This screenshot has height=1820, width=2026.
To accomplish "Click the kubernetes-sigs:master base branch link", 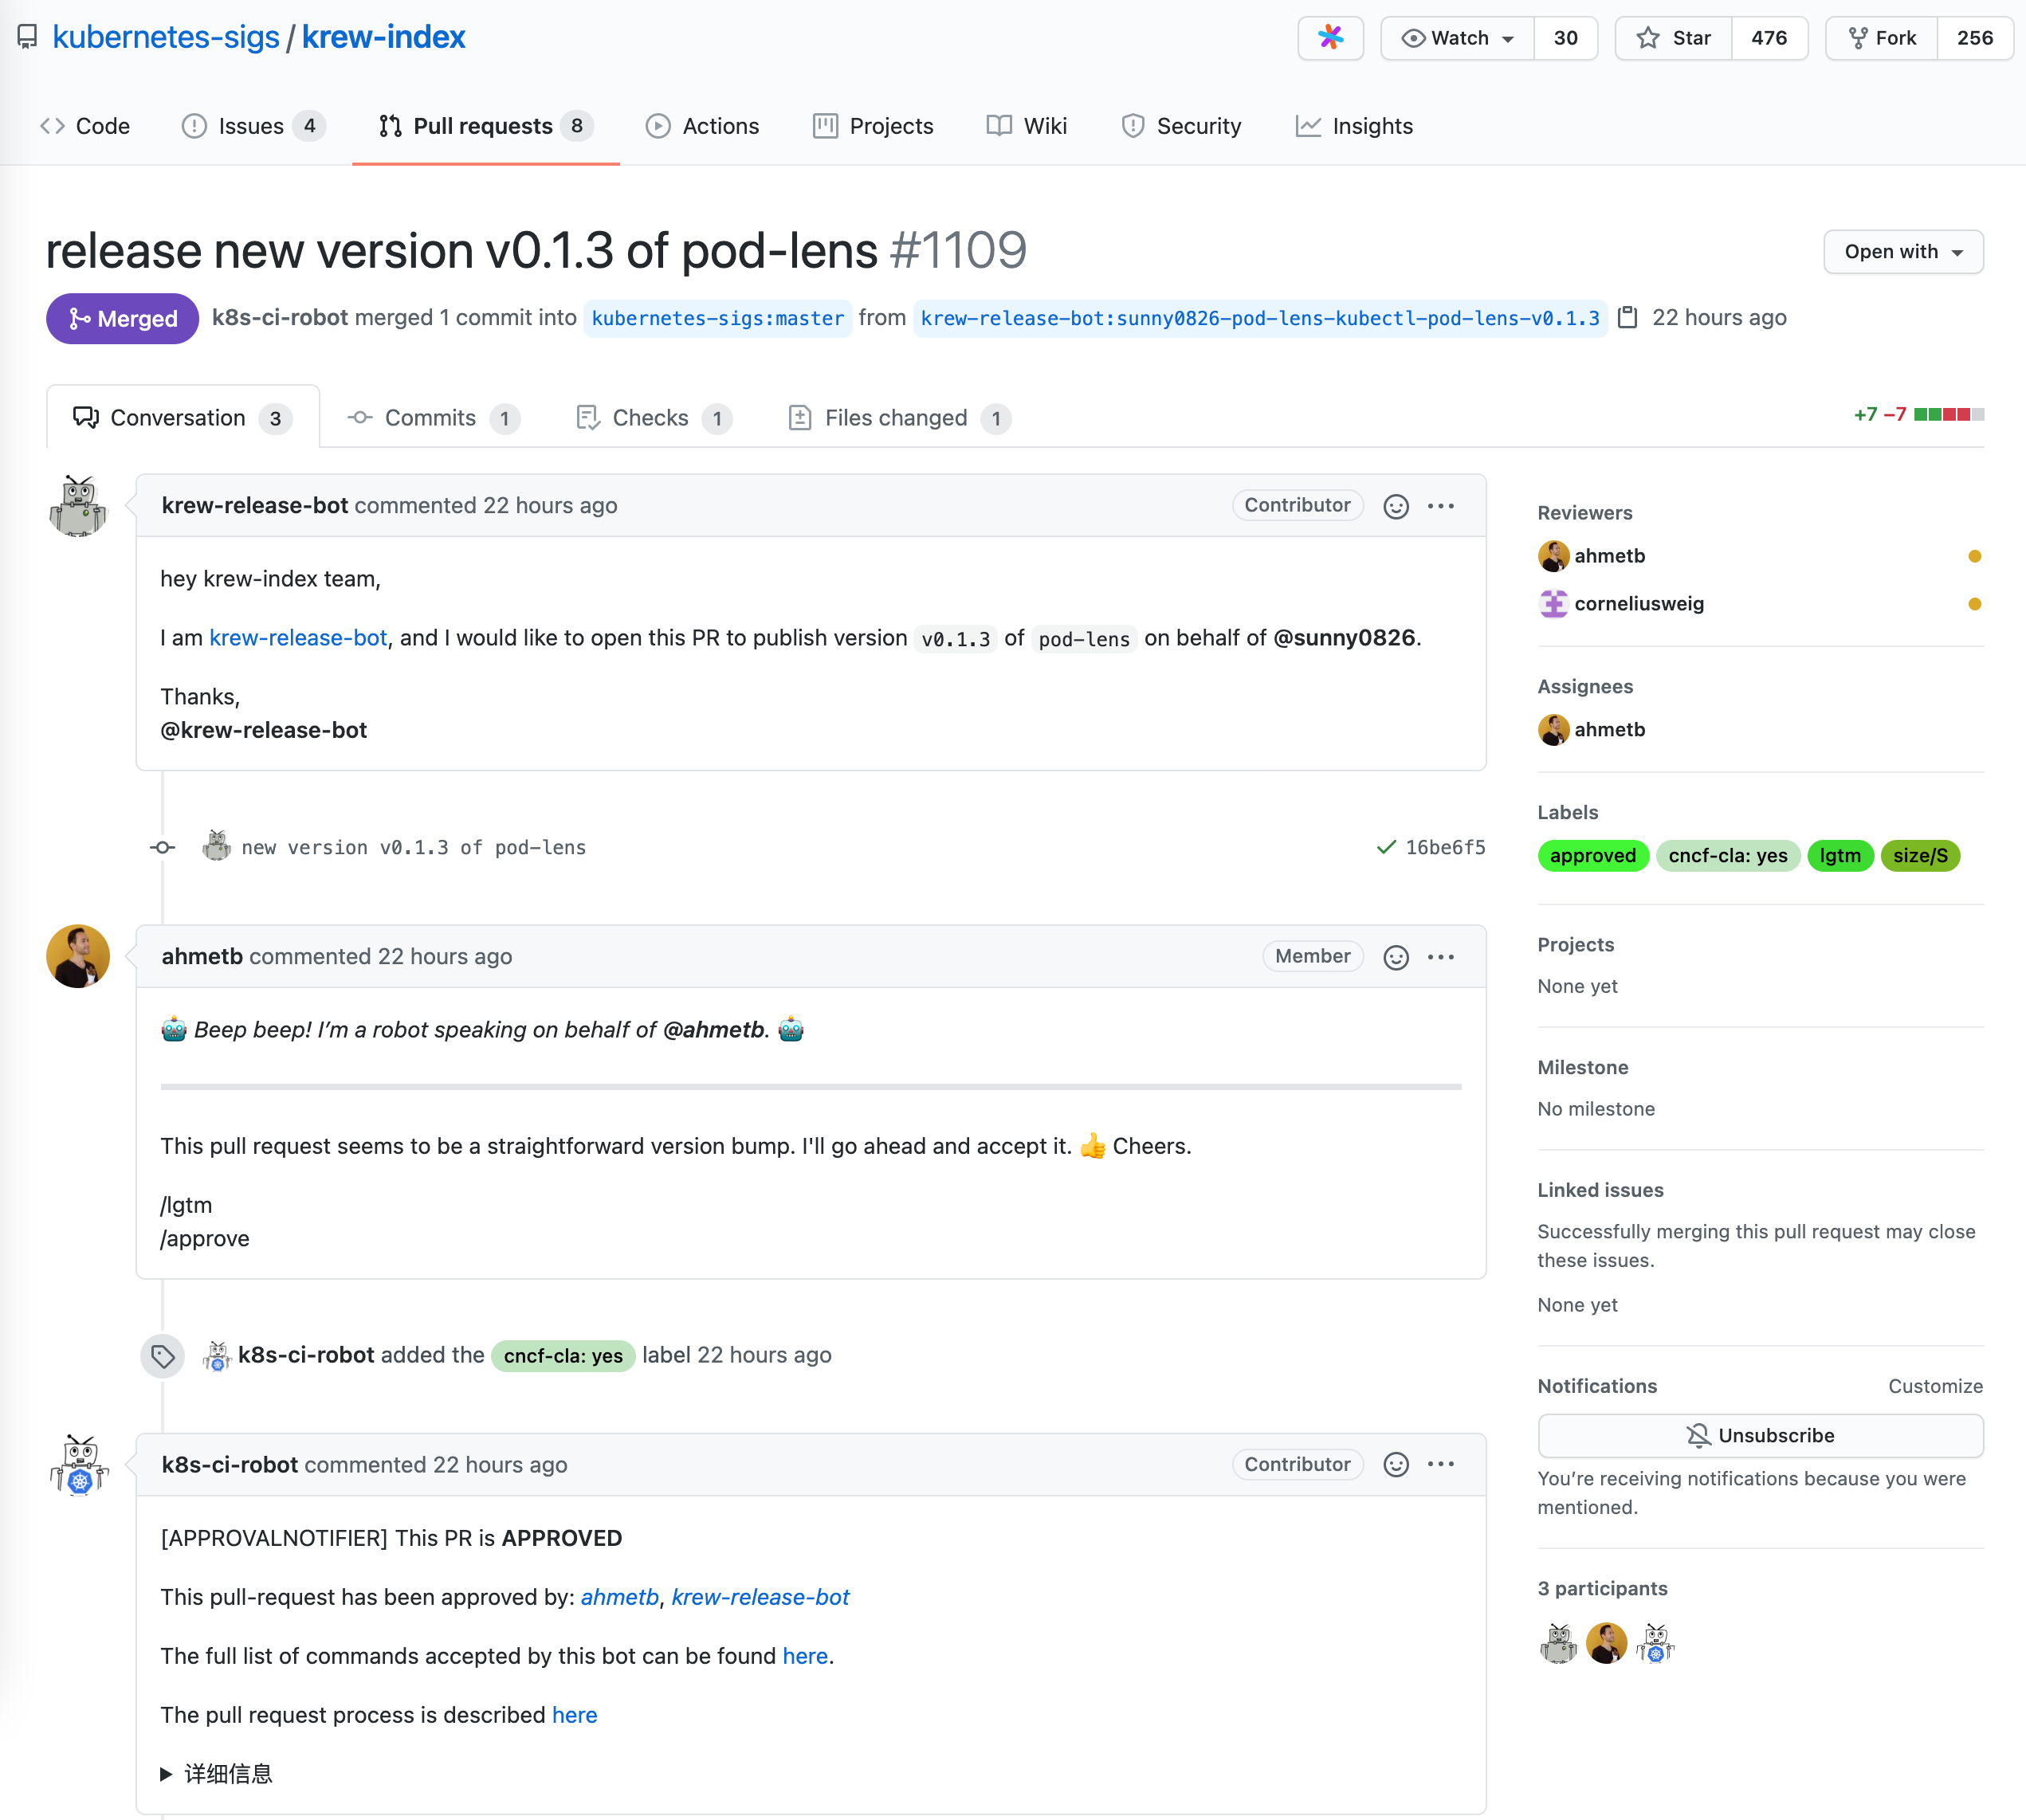I will click(x=718, y=318).
